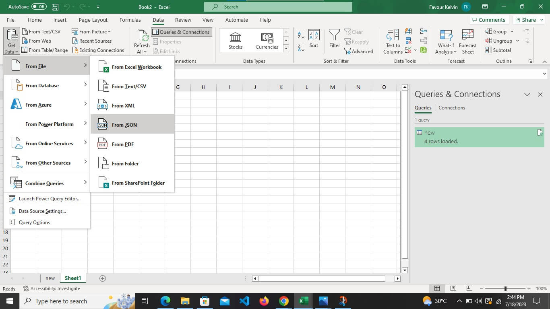
Task: Sort A to Z ascending
Action: click(x=301, y=35)
